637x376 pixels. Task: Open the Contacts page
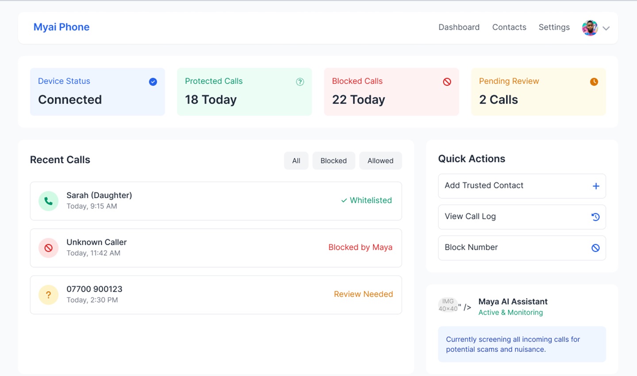509,27
